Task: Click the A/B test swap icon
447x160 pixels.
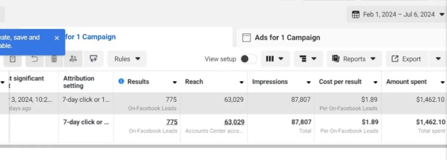Action: pyautogui.click(x=93, y=59)
